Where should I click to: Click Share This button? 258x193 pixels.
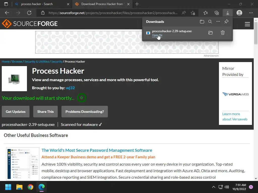[45, 112]
